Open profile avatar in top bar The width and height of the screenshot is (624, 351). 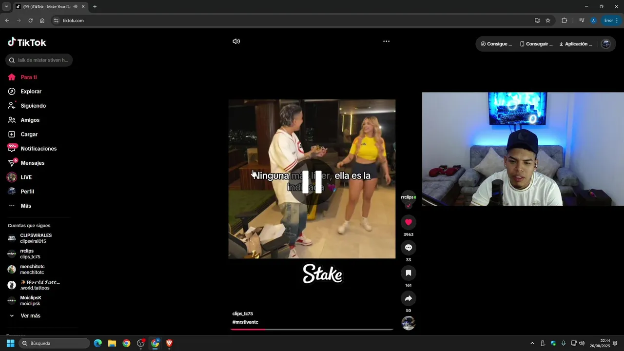pyautogui.click(x=606, y=44)
